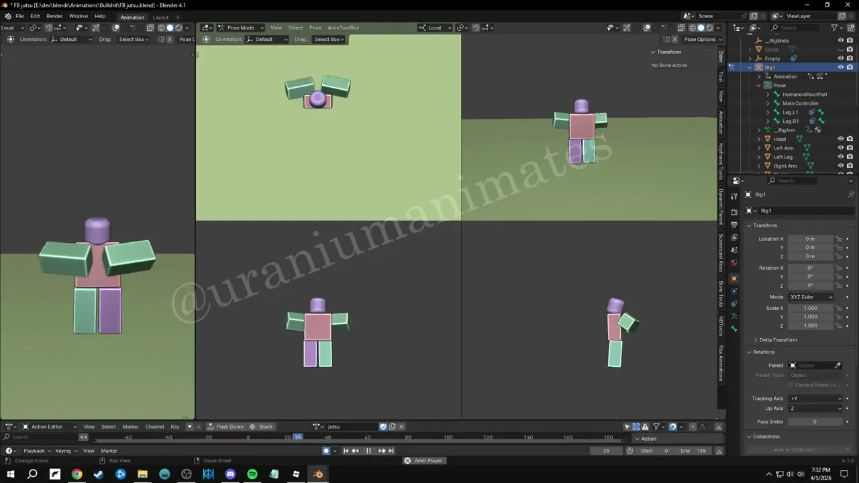Open the Render menu
859x483 pixels.
[54, 16]
